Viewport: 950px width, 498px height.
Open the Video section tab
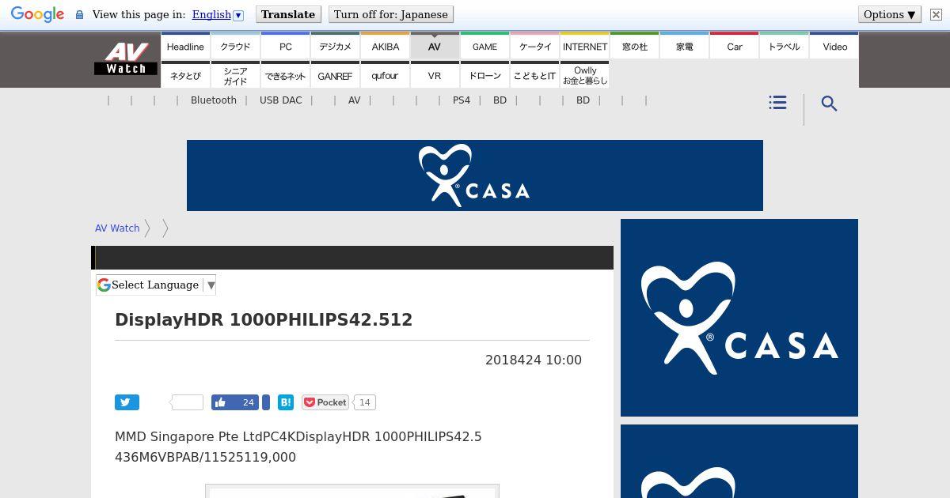pyautogui.click(x=834, y=46)
